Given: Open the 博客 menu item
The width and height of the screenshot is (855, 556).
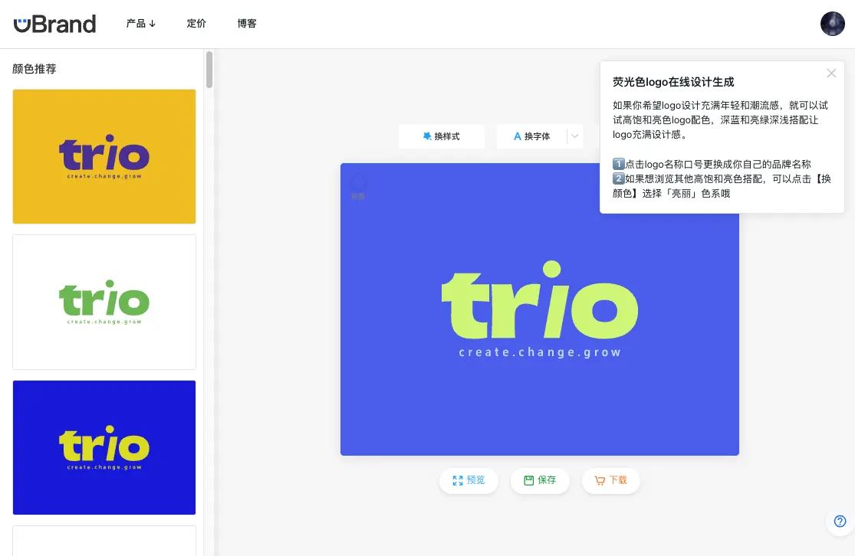Looking at the screenshot, I should tap(247, 23).
